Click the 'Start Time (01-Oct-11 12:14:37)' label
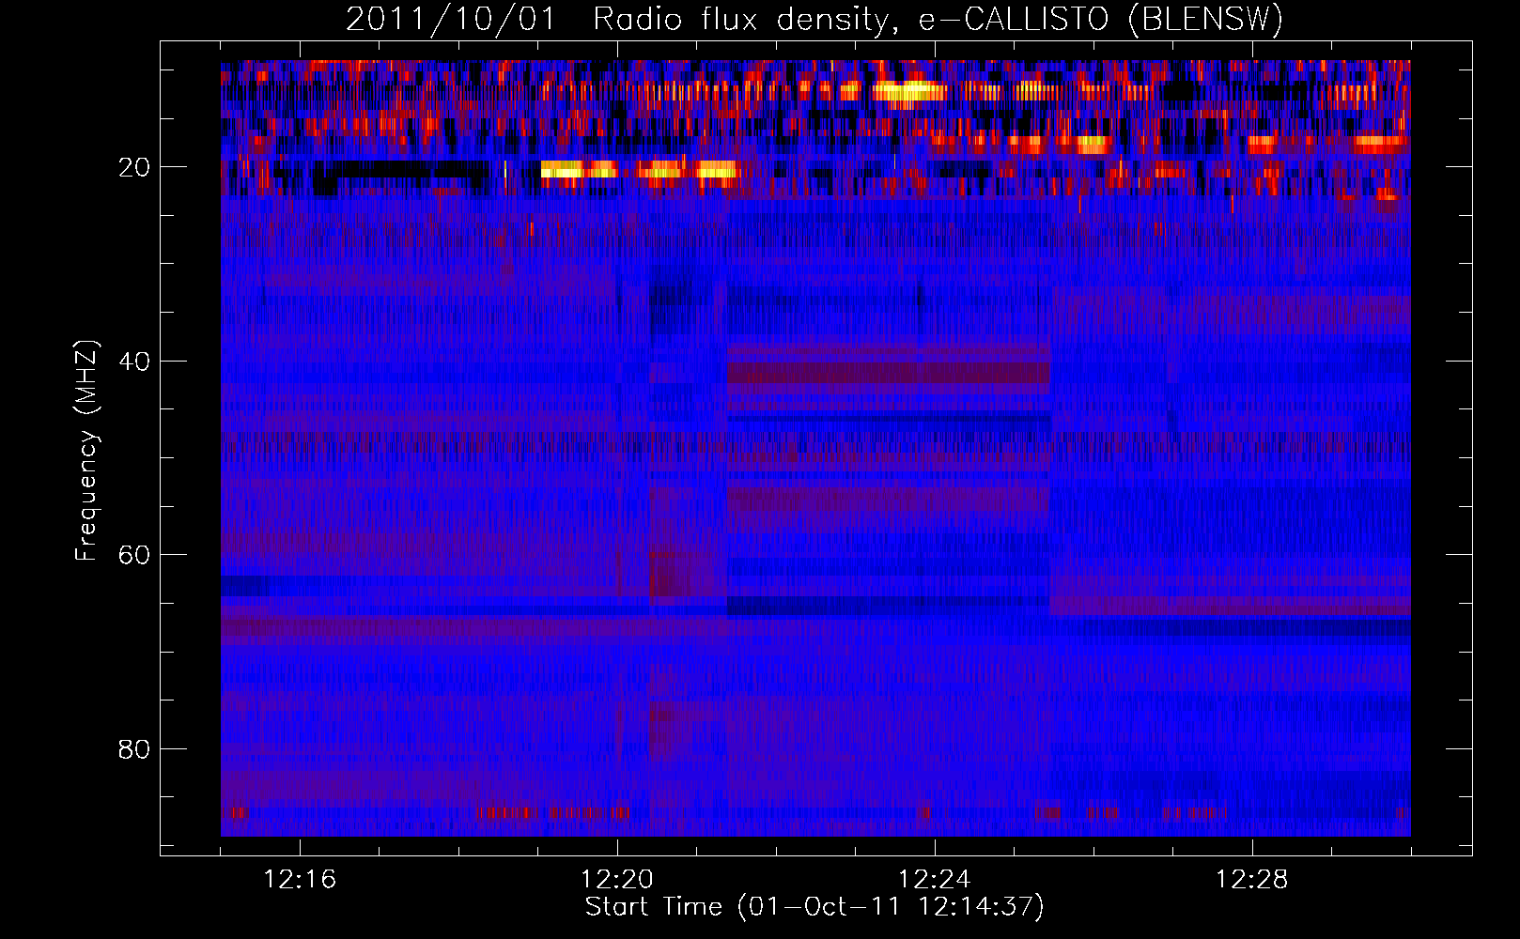The height and width of the screenshot is (939, 1520). tap(814, 907)
